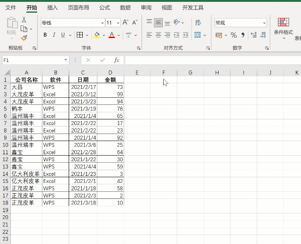301x244 pixels.
Task: Expand the merge cells dropdown arrow
Action: (205, 35)
